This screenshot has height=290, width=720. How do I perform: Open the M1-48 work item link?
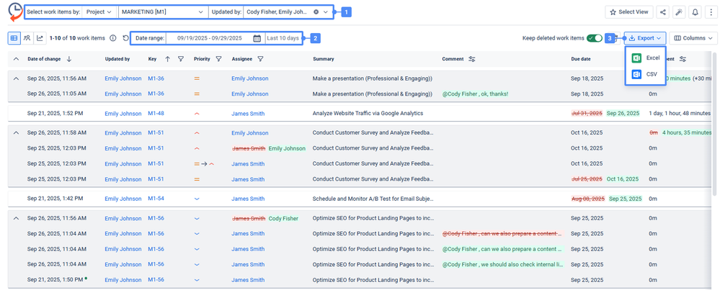pyautogui.click(x=156, y=114)
